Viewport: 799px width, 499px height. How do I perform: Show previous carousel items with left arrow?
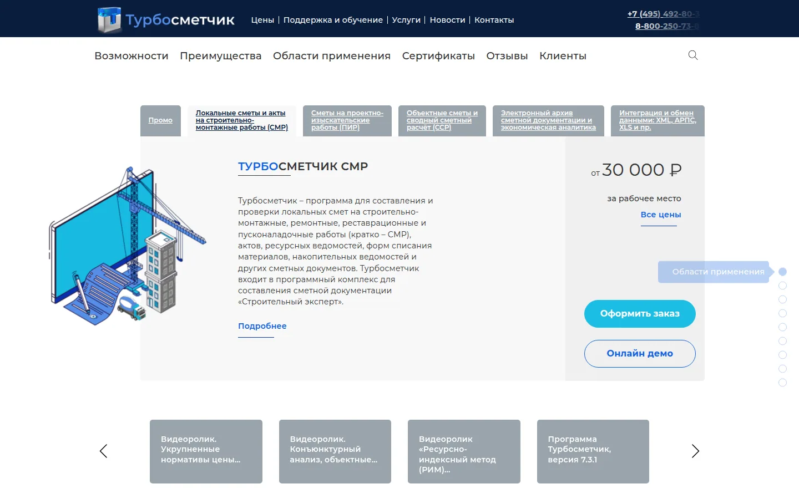point(103,451)
